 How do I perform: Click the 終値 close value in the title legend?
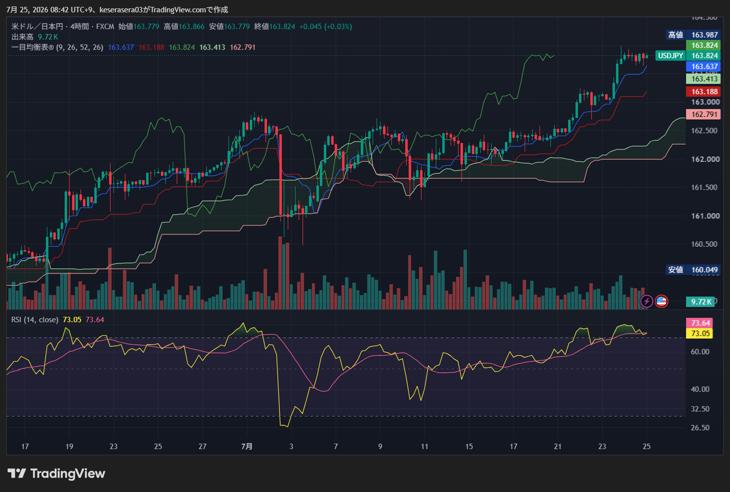pyautogui.click(x=282, y=26)
